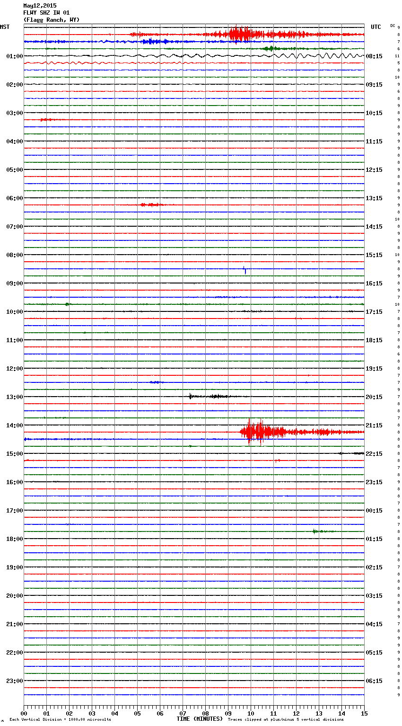This screenshot has height=726, width=402.
Task: Click the 10:15 UTC row label
Action: click(374, 113)
